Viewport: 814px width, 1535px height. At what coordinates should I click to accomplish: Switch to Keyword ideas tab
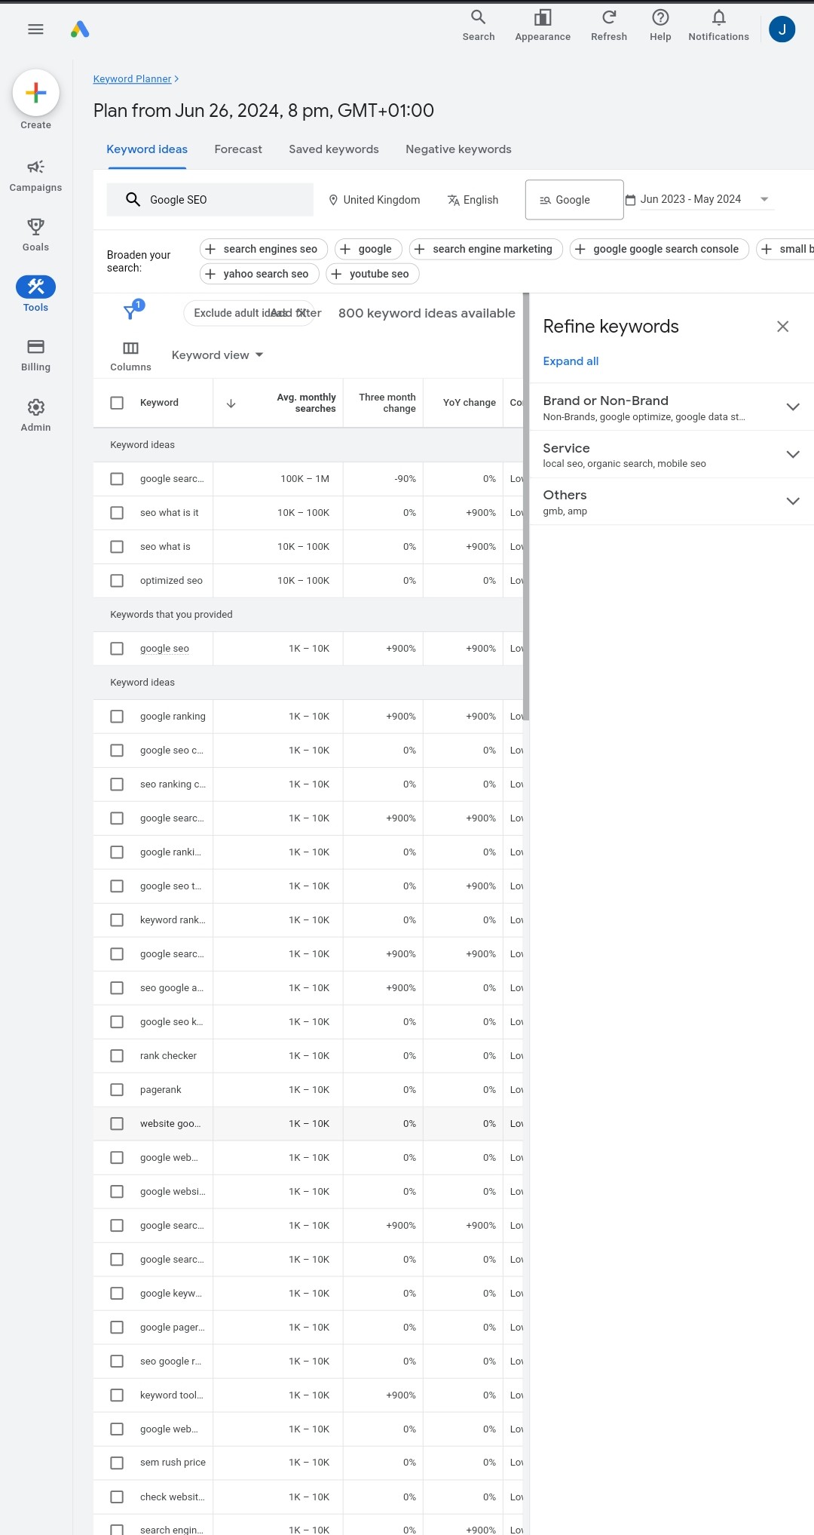point(147,149)
